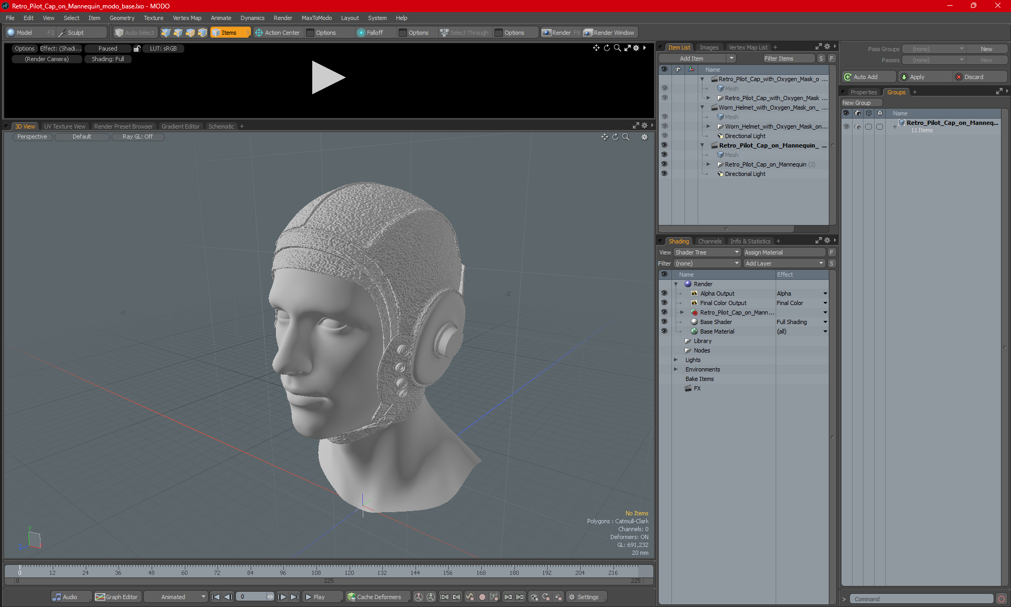
Task: Click the Command input field
Action: click(922, 599)
